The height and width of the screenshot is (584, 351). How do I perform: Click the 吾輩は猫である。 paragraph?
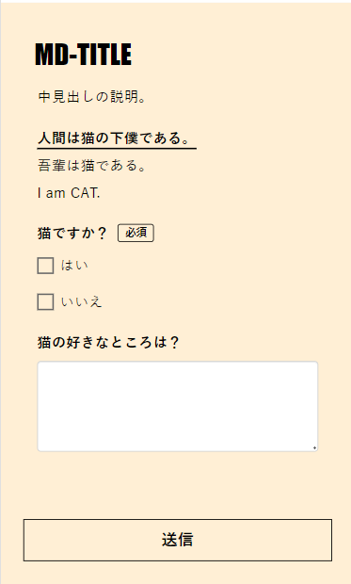click(92, 166)
